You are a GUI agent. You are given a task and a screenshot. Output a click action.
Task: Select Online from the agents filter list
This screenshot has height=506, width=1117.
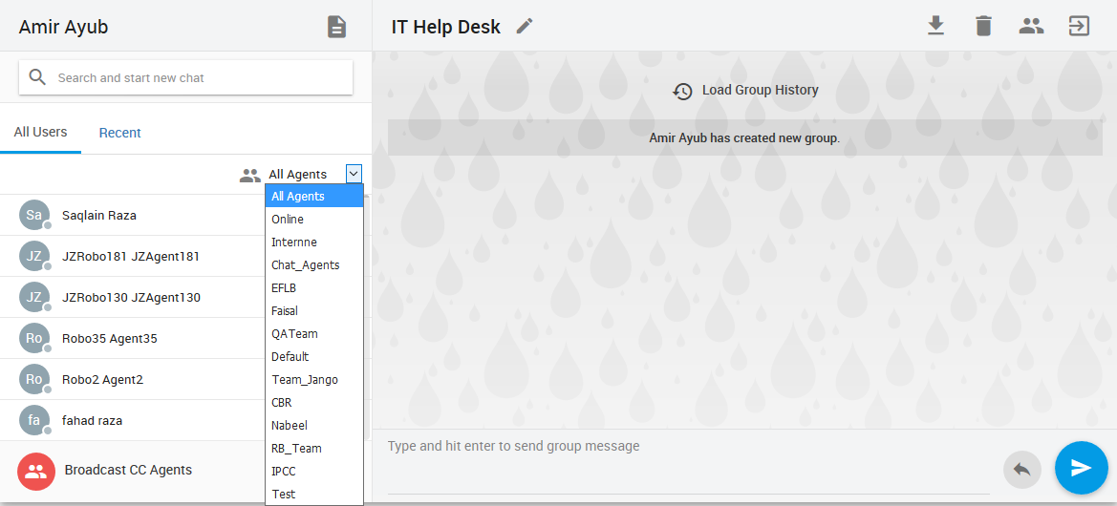point(288,220)
